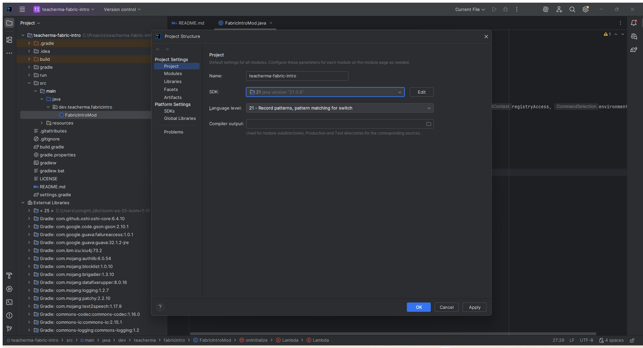Expand the .gradle folder

coord(29,43)
